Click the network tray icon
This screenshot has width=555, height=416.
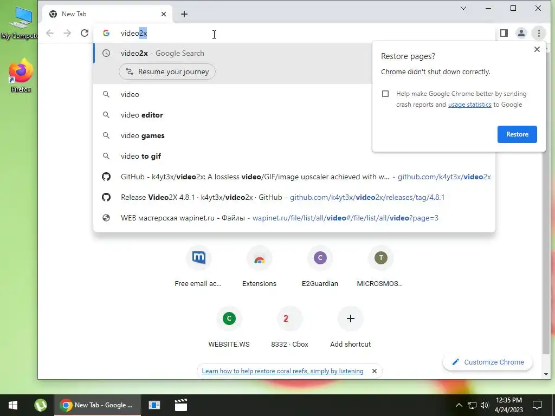click(472, 405)
